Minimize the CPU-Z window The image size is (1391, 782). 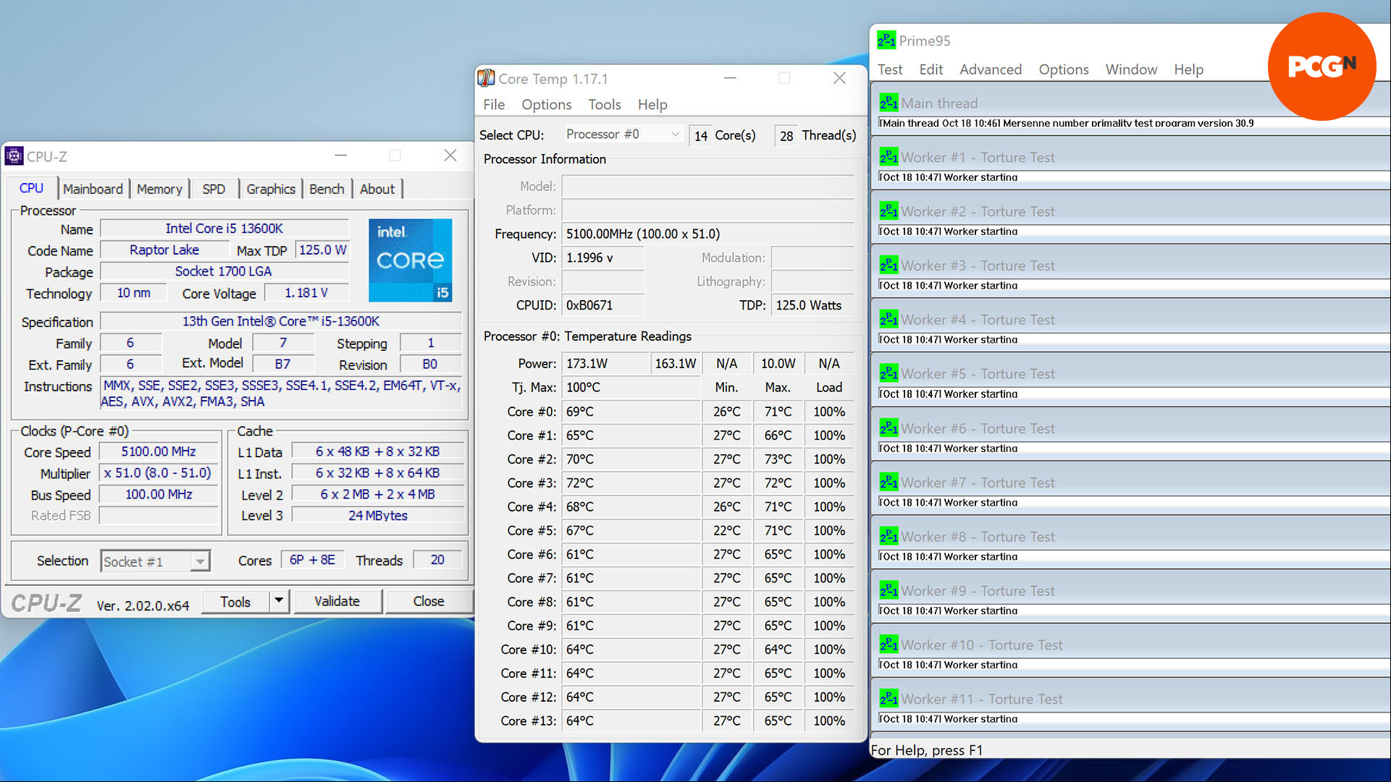341,156
